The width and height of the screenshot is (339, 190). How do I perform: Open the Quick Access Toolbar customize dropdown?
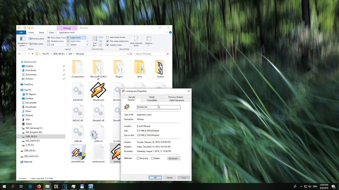[32, 28]
